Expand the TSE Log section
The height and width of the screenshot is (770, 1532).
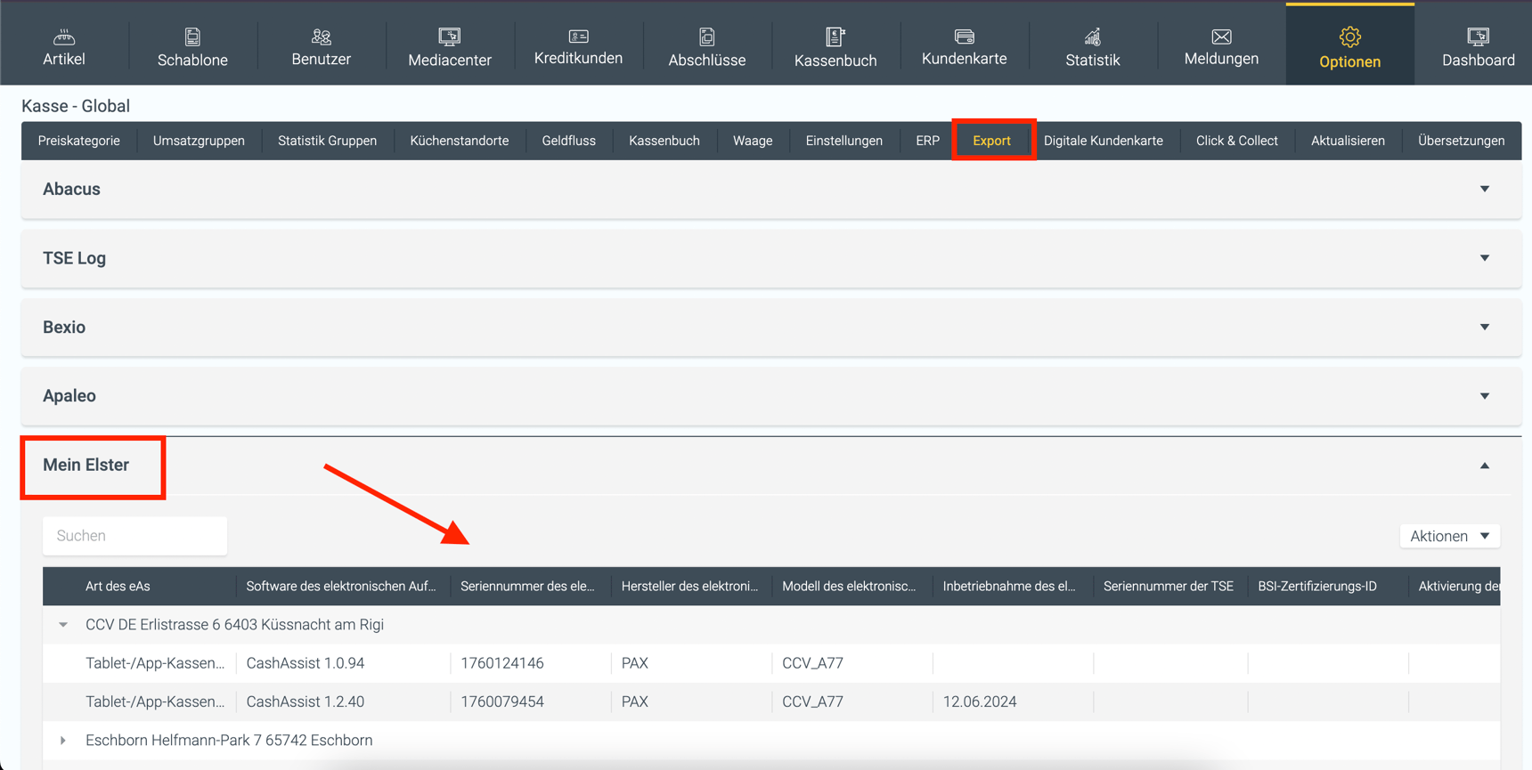[x=1484, y=258]
